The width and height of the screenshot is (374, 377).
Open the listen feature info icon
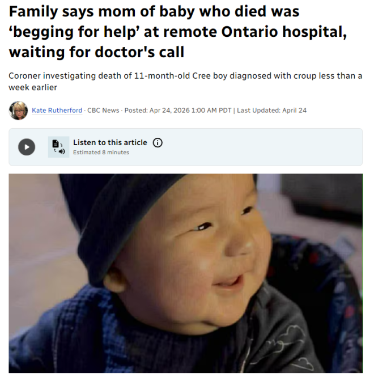click(158, 142)
